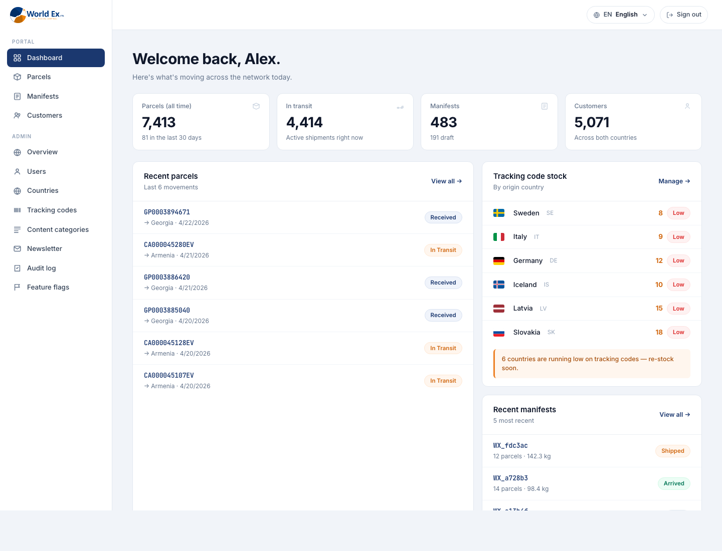Click the Parcels box icon in sidebar

tap(17, 77)
